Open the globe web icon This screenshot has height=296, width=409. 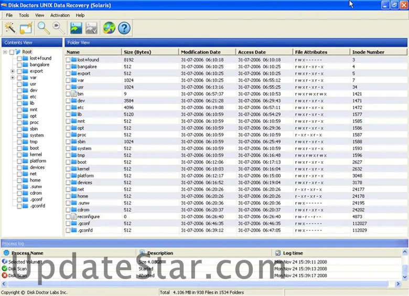109,28
